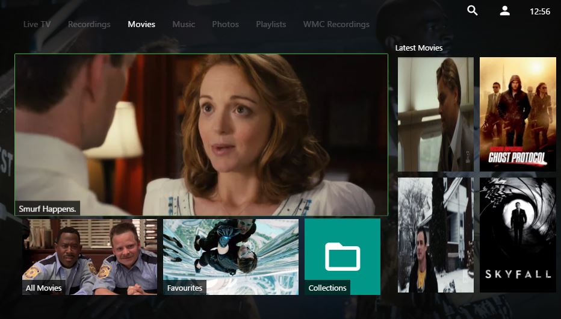The image size is (561, 319).
Task: Open the large Smurf Happens featured video
Action: coord(201,135)
